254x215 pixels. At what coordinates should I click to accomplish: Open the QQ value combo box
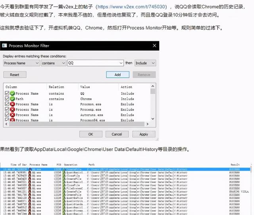pos(95,63)
